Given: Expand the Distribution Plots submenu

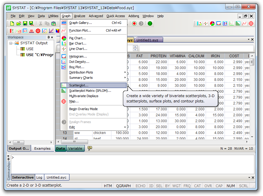Looking at the screenshot, I should click(125, 72).
